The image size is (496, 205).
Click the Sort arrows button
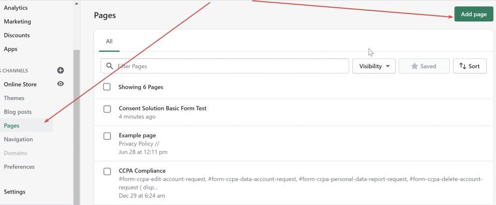click(469, 66)
